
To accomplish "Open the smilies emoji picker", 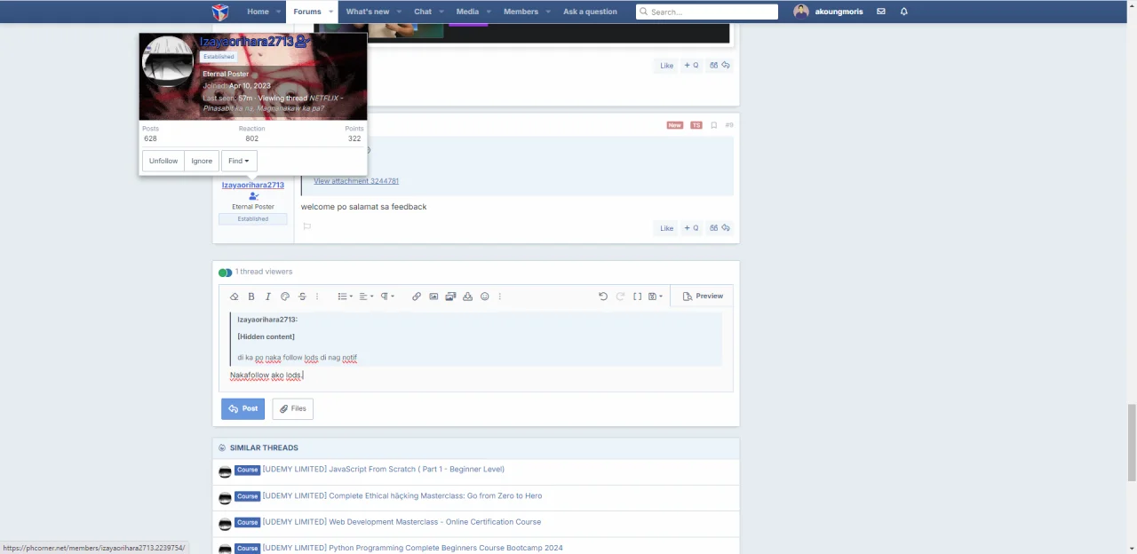I will (485, 297).
